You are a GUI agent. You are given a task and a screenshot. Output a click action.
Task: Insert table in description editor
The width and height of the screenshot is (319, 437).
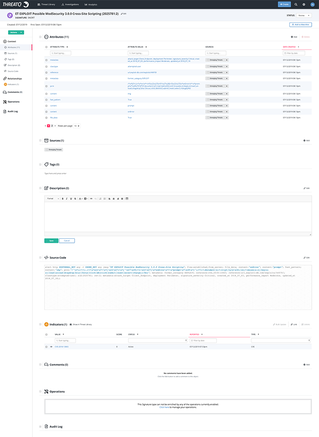click(x=127, y=199)
